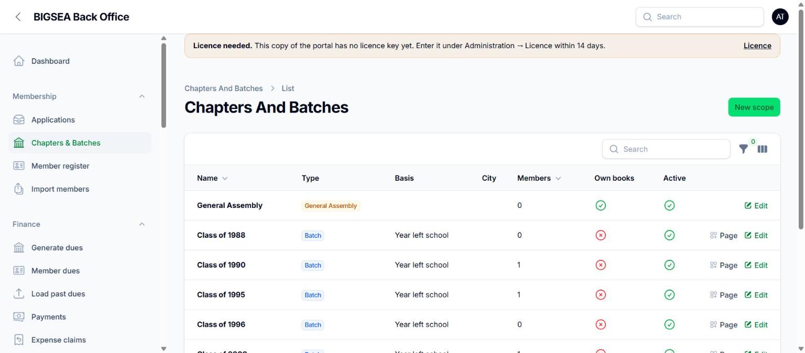This screenshot has width=805, height=353.
Task: Click the Expense claims receipt icon
Action: click(x=19, y=340)
